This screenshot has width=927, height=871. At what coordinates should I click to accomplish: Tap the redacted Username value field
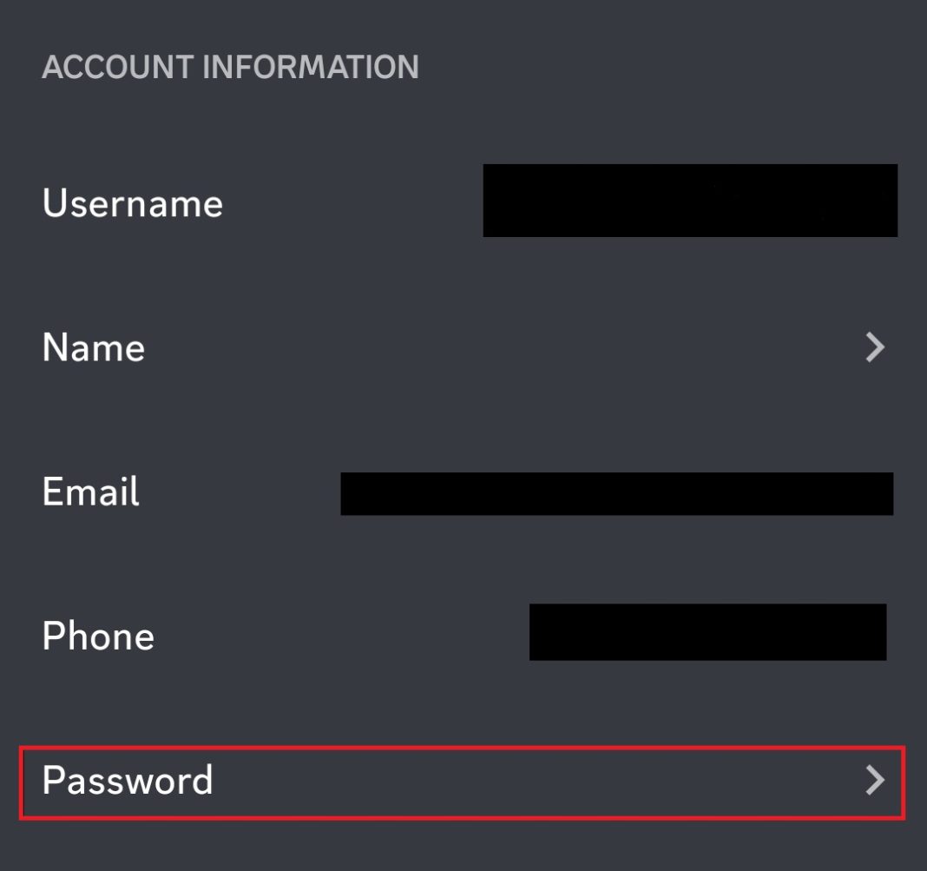690,200
